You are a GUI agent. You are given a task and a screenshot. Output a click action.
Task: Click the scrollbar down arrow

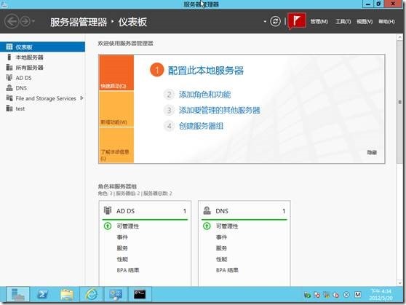(399, 283)
